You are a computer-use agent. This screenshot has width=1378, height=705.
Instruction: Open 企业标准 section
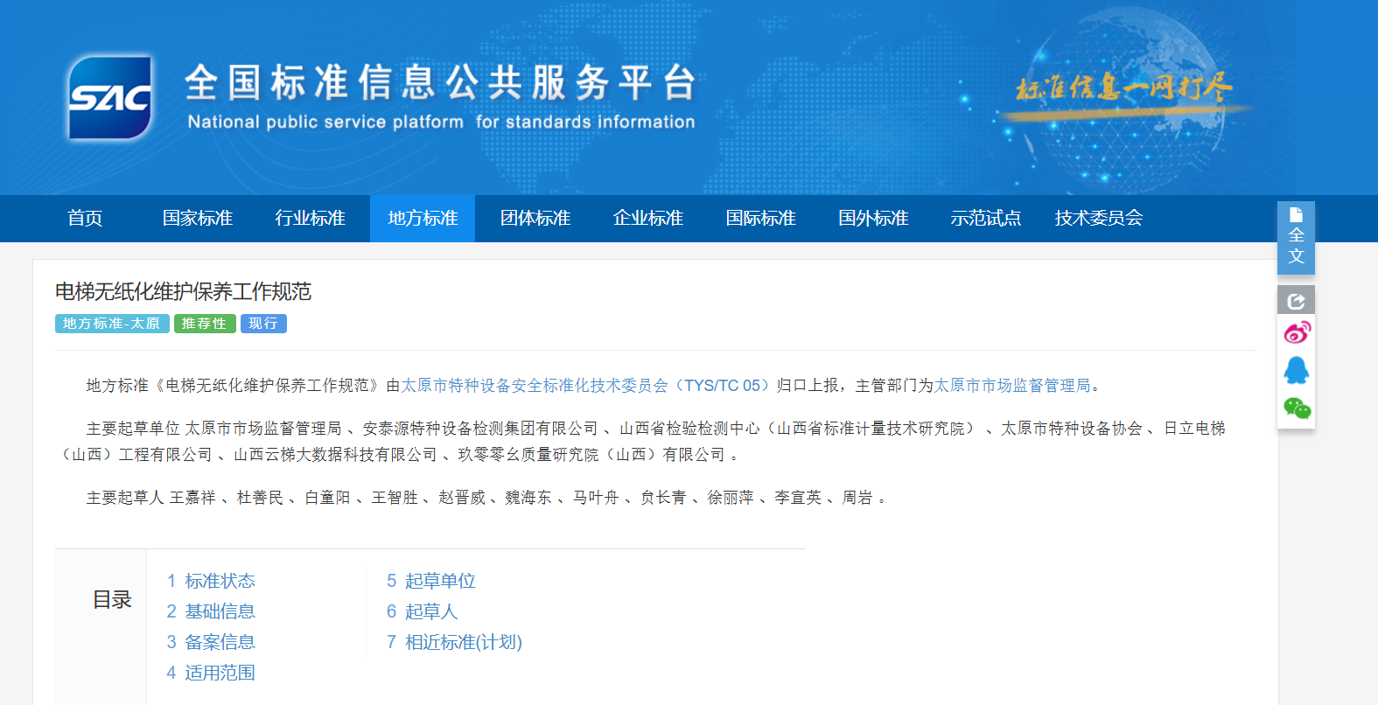point(648,218)
